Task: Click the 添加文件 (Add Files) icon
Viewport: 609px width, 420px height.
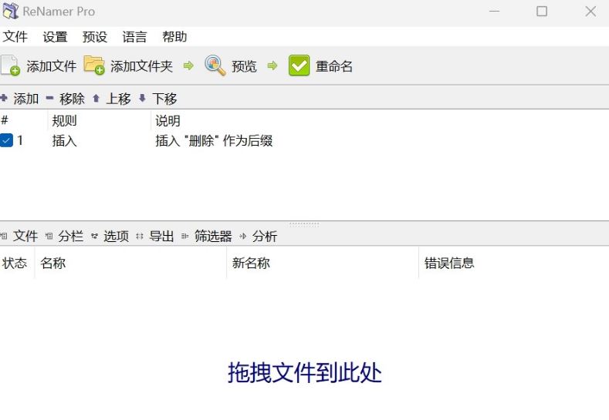Action: click(x=11, y=66)
